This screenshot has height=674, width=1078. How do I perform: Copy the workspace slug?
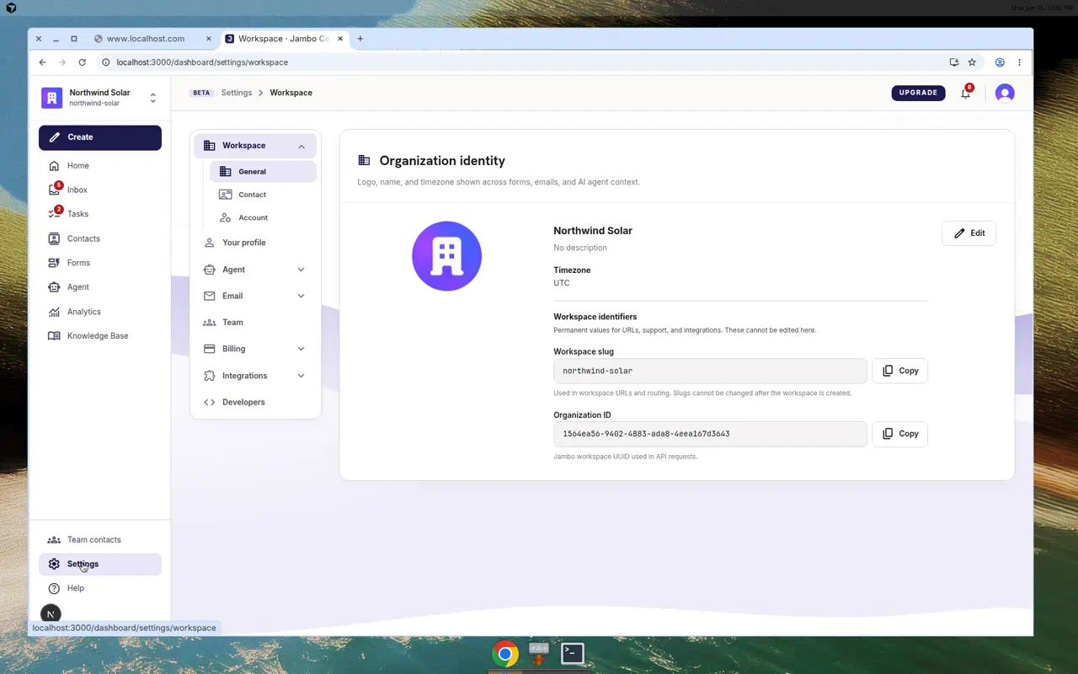[x=899, y=371]
